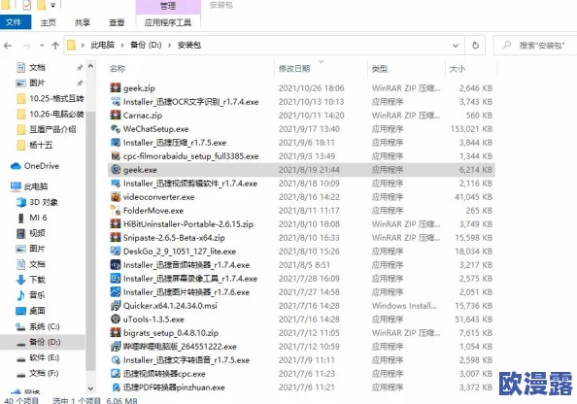The width and height of the screenshot is (577, 404).
Task: Open the 应用程序工具 ribbon tab
Action: pos(168,22)
